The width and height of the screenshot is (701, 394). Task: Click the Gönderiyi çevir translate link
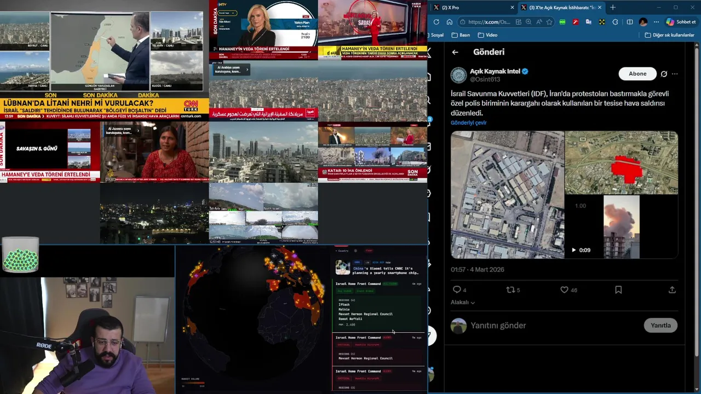click(469, 123)
